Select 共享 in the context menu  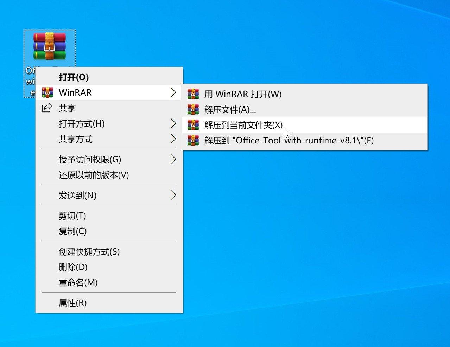(x=109, y=108)
